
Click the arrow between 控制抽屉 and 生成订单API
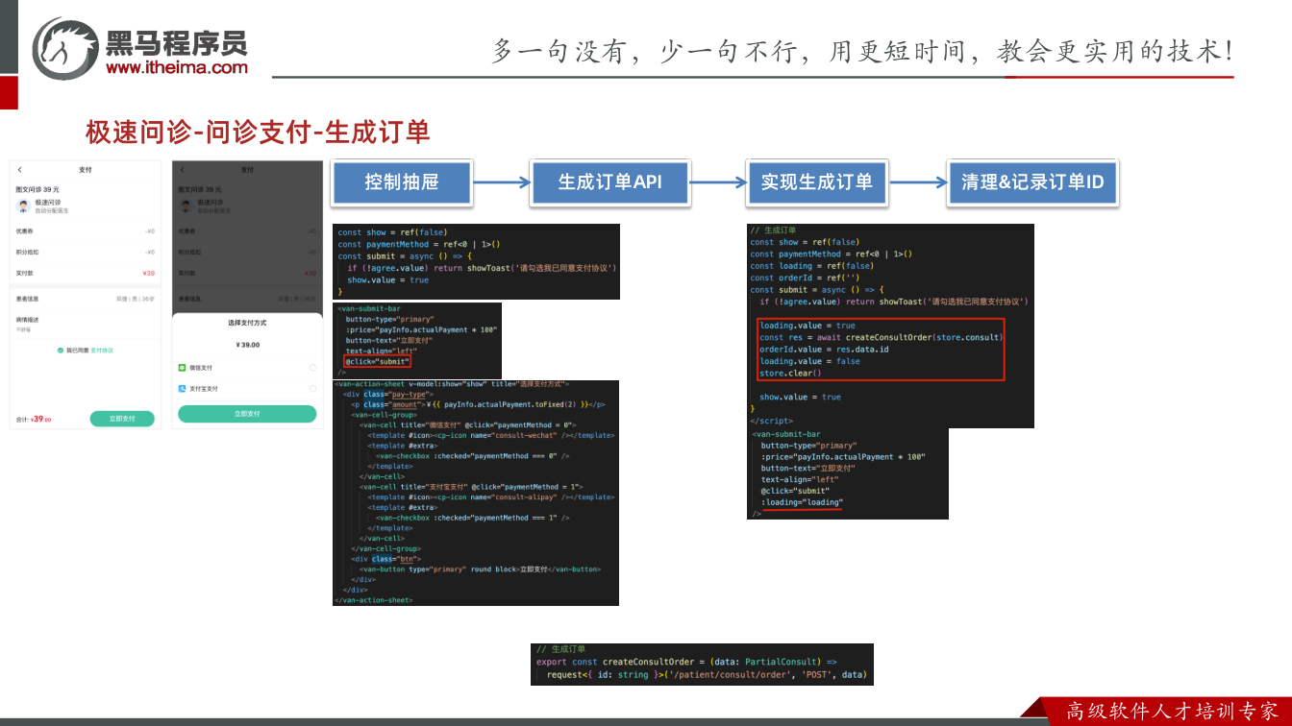pyautogui.click(x=501, y=182)
